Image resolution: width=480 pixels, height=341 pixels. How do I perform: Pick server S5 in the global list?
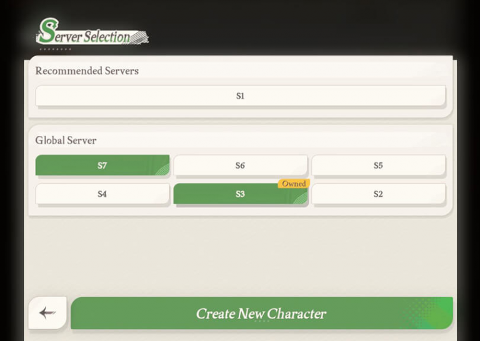(378, 166)
